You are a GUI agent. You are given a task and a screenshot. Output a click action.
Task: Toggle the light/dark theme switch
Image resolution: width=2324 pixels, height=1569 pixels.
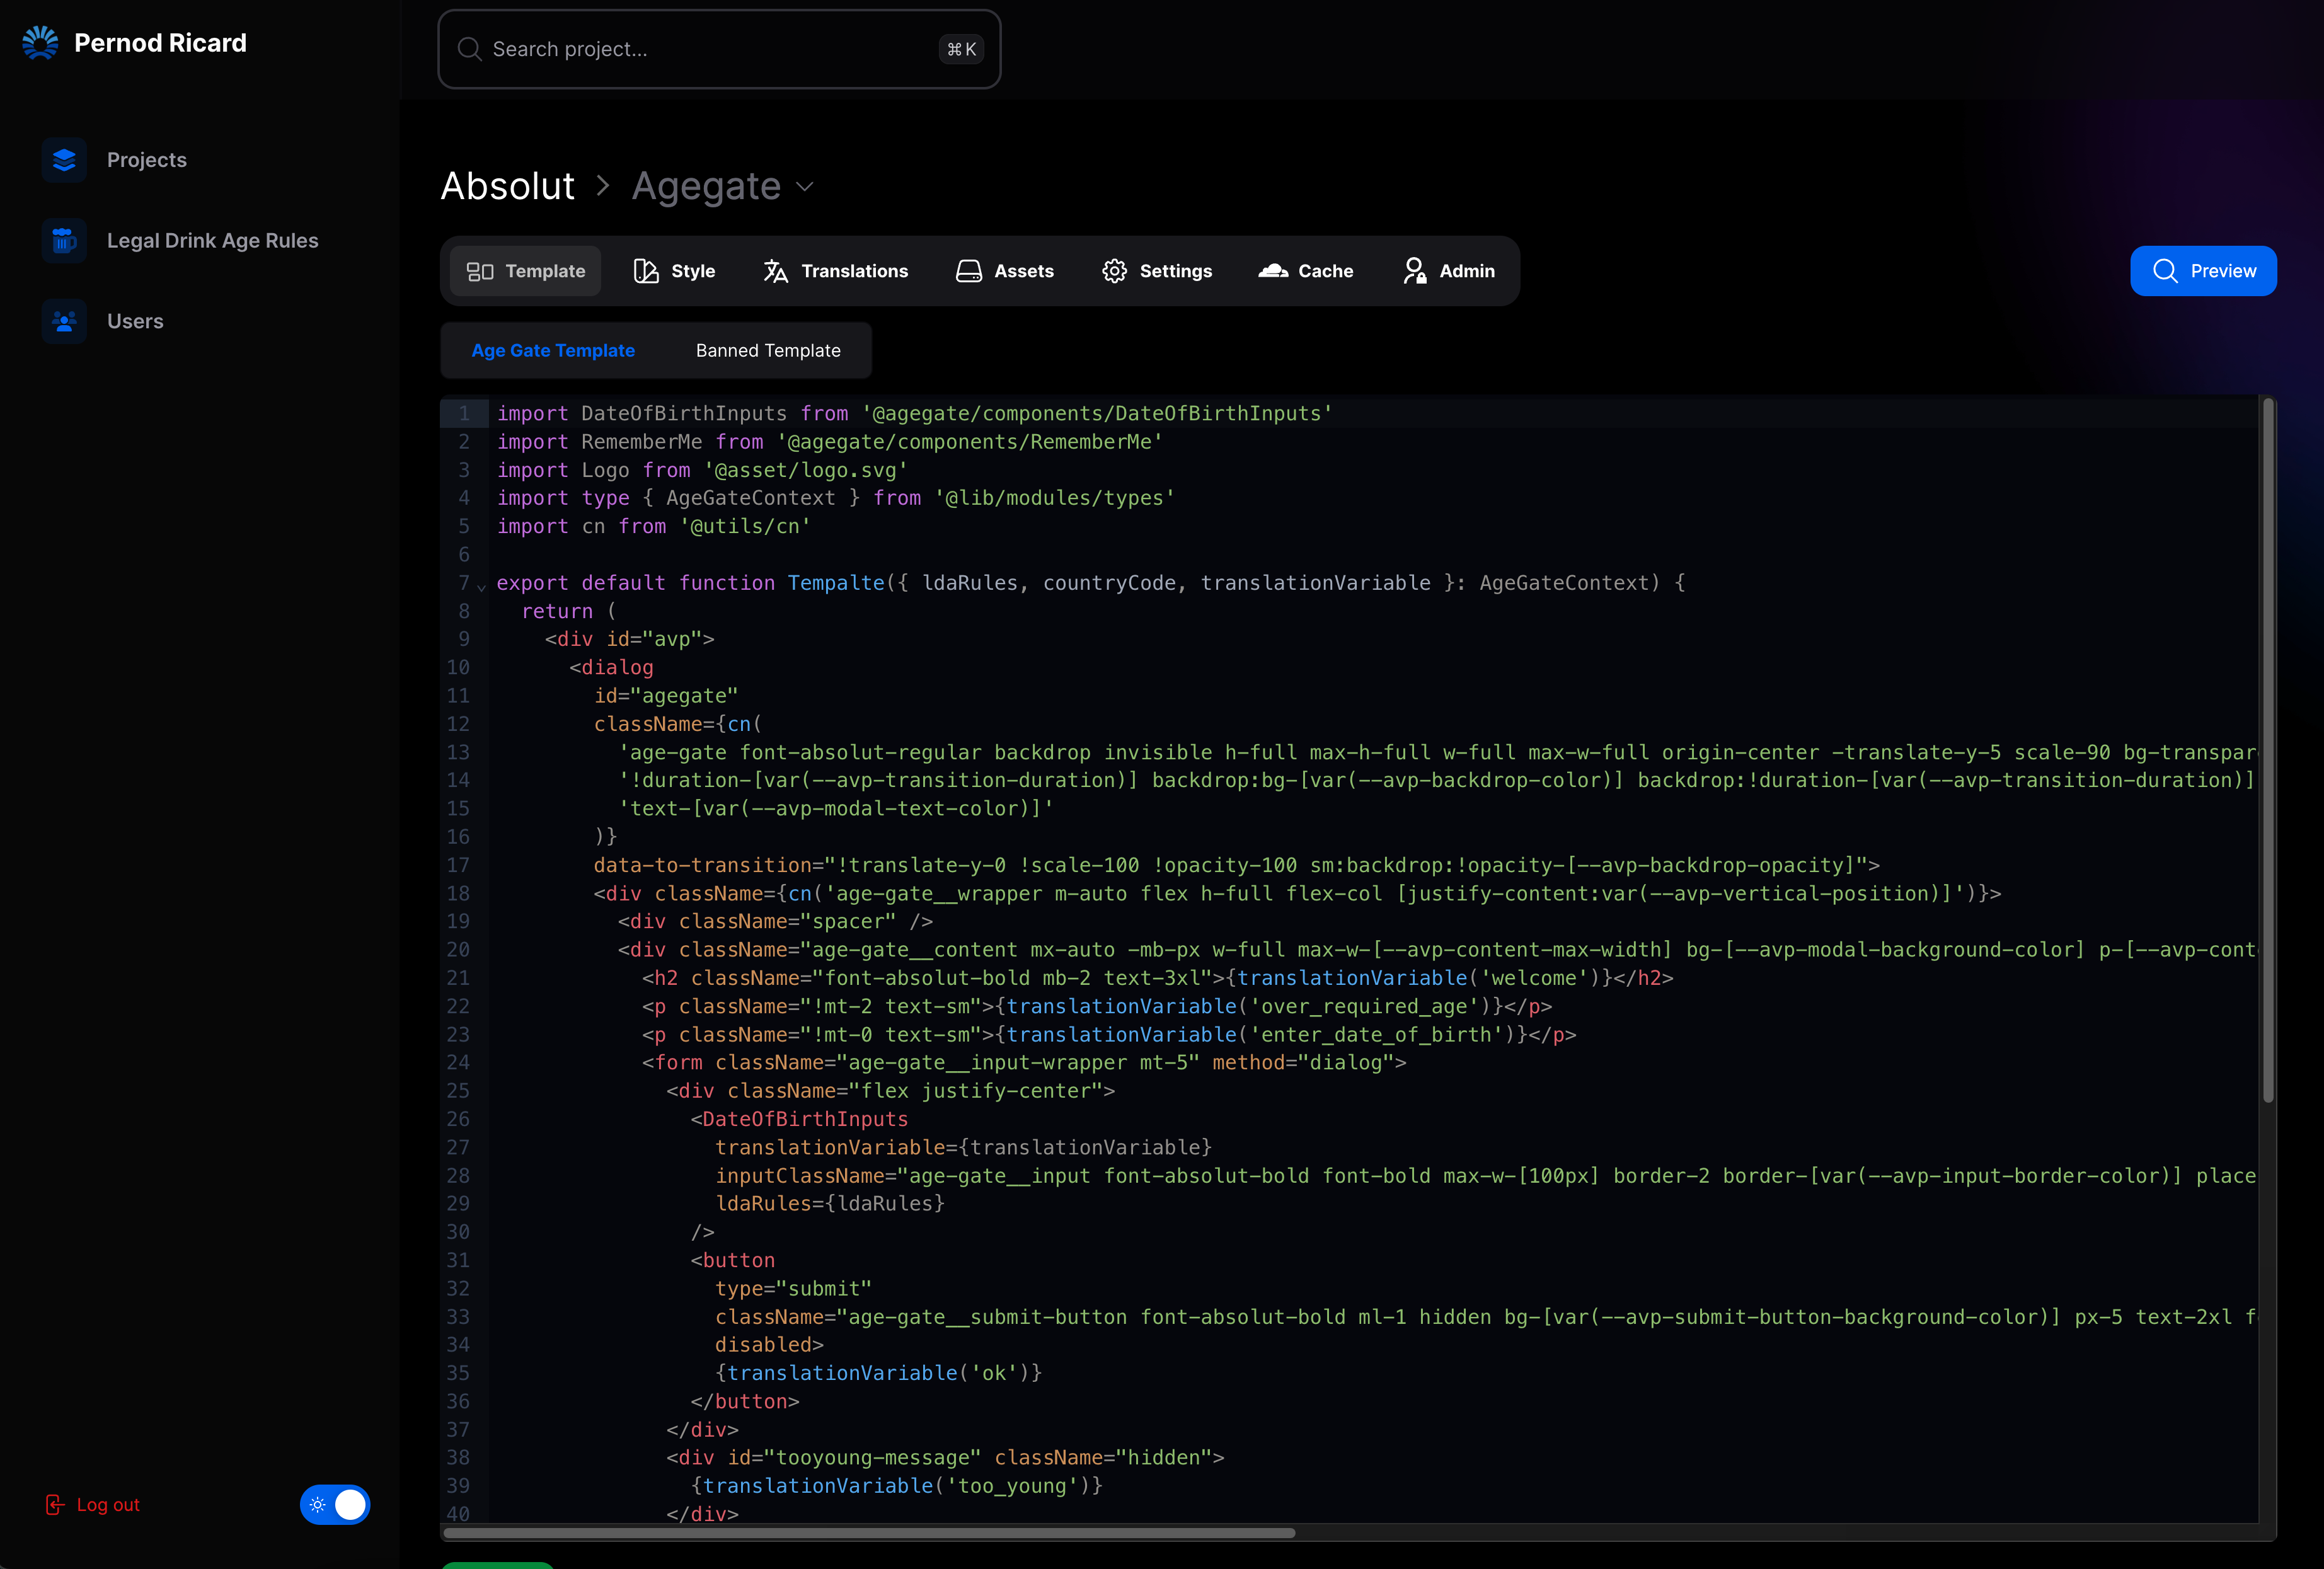coord(335,1504)
